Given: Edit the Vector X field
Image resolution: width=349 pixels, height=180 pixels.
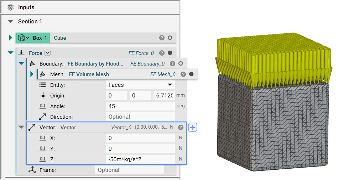Looking at the screenshot, I should click(140, 138).
